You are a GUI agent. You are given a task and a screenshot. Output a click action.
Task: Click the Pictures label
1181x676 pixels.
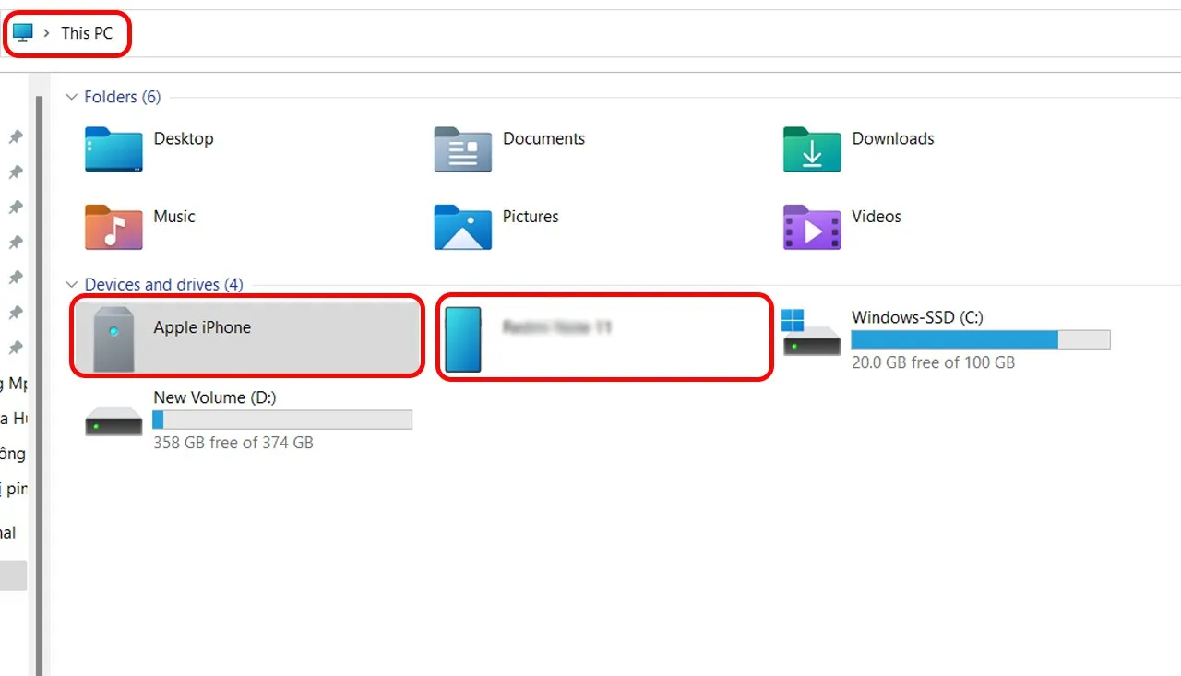[x=531, y=217]
